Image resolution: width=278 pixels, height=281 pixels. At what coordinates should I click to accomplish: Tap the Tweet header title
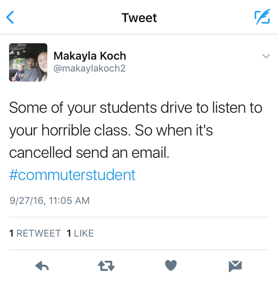139,18
